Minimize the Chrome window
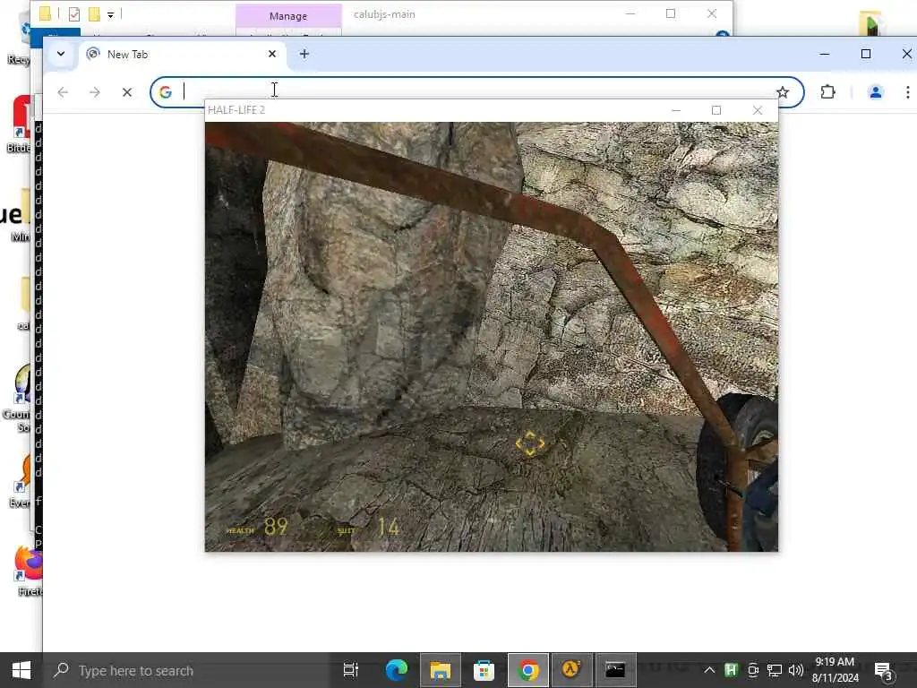 coord(825,54)
